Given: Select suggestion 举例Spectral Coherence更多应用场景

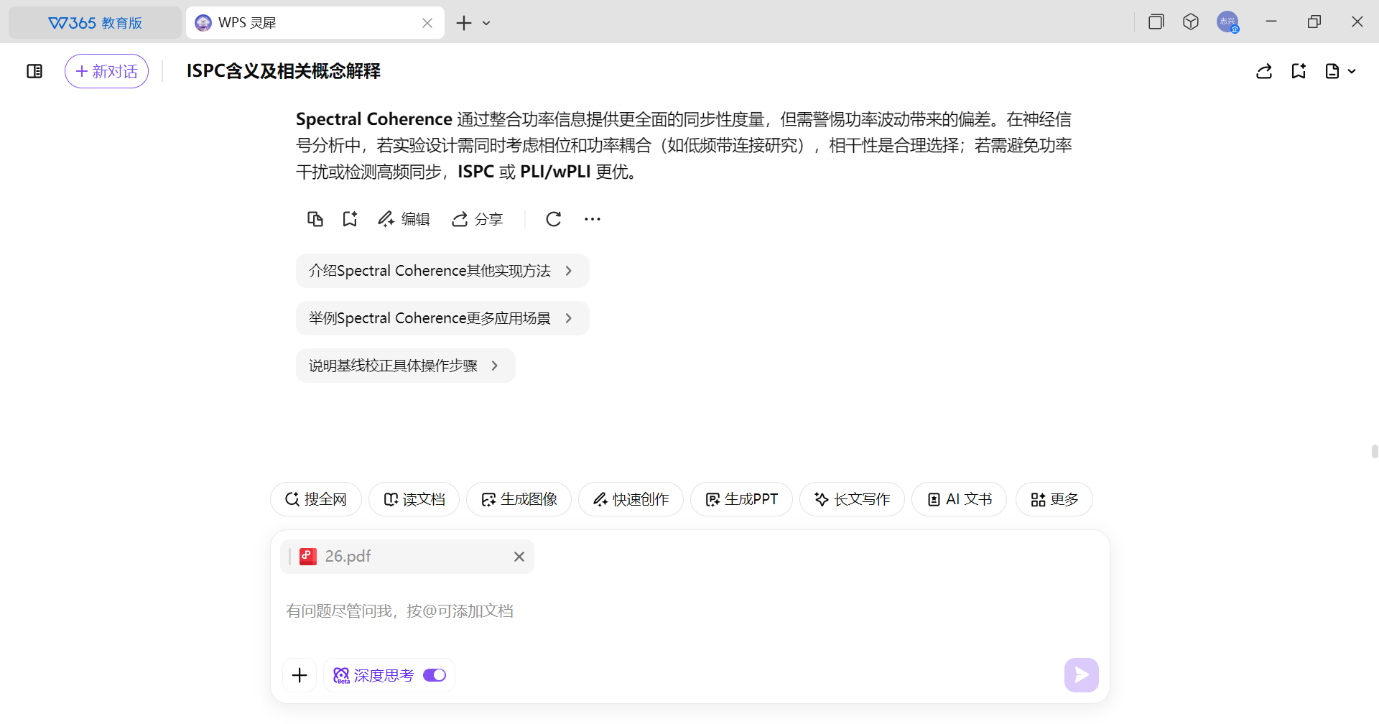Looking at the screenshot, I should coord(442,318).
